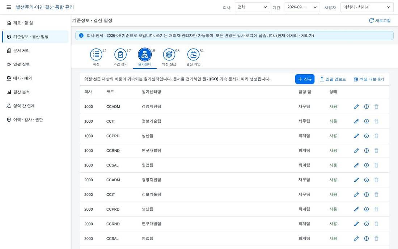This screenshot has height=249, width=398.
Task: Click the 회사 column header in table
Action: (88, 92)
